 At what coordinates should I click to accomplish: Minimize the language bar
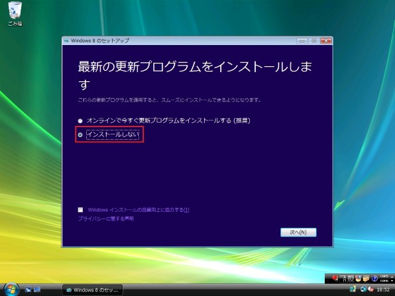pos(392,277)
